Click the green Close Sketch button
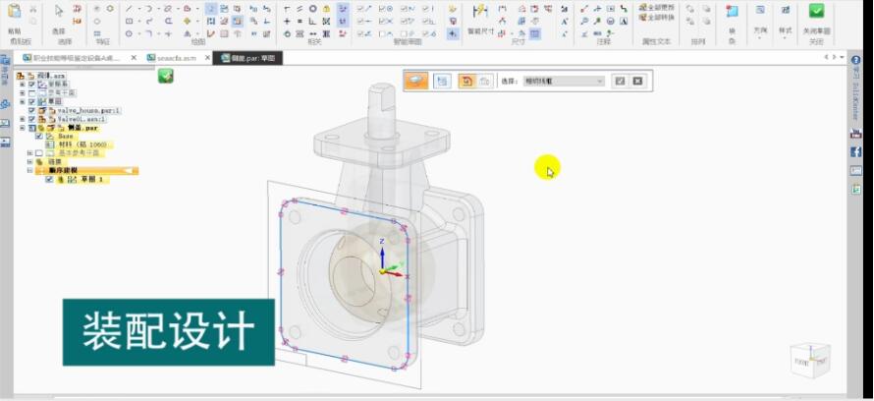This screenshot has width=874, height=401. 816,12
